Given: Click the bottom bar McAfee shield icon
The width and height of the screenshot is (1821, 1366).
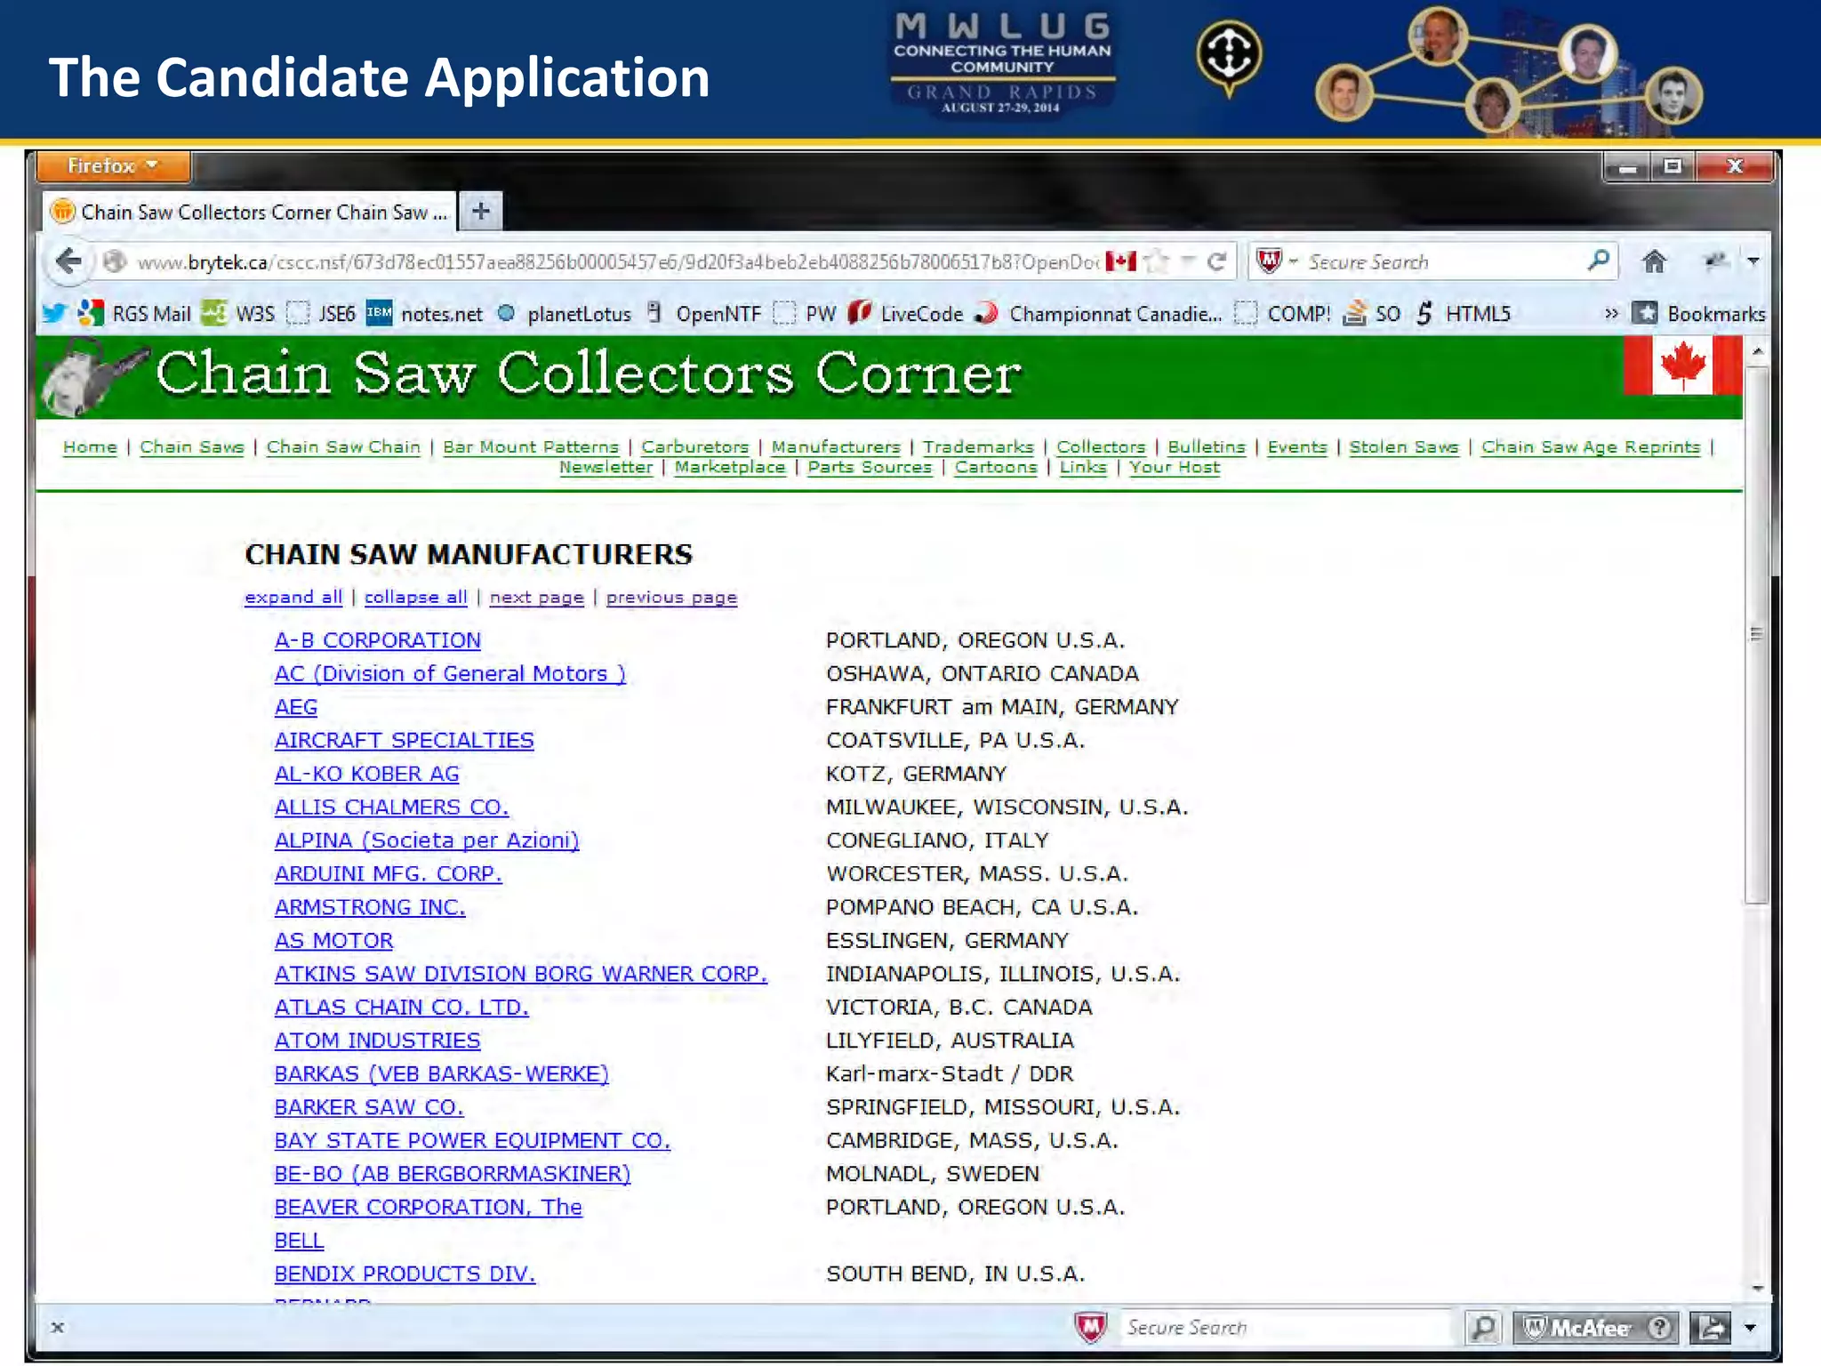Looking at the screenshot, I should click(1090, 1328).
